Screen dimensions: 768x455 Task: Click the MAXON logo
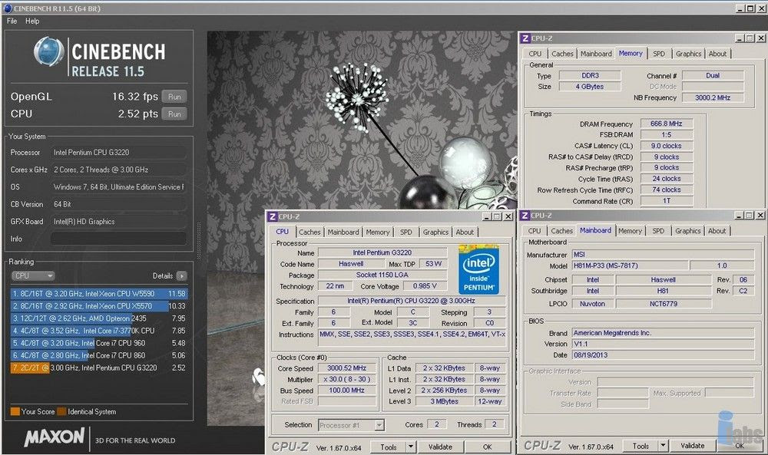click(55, 437)
